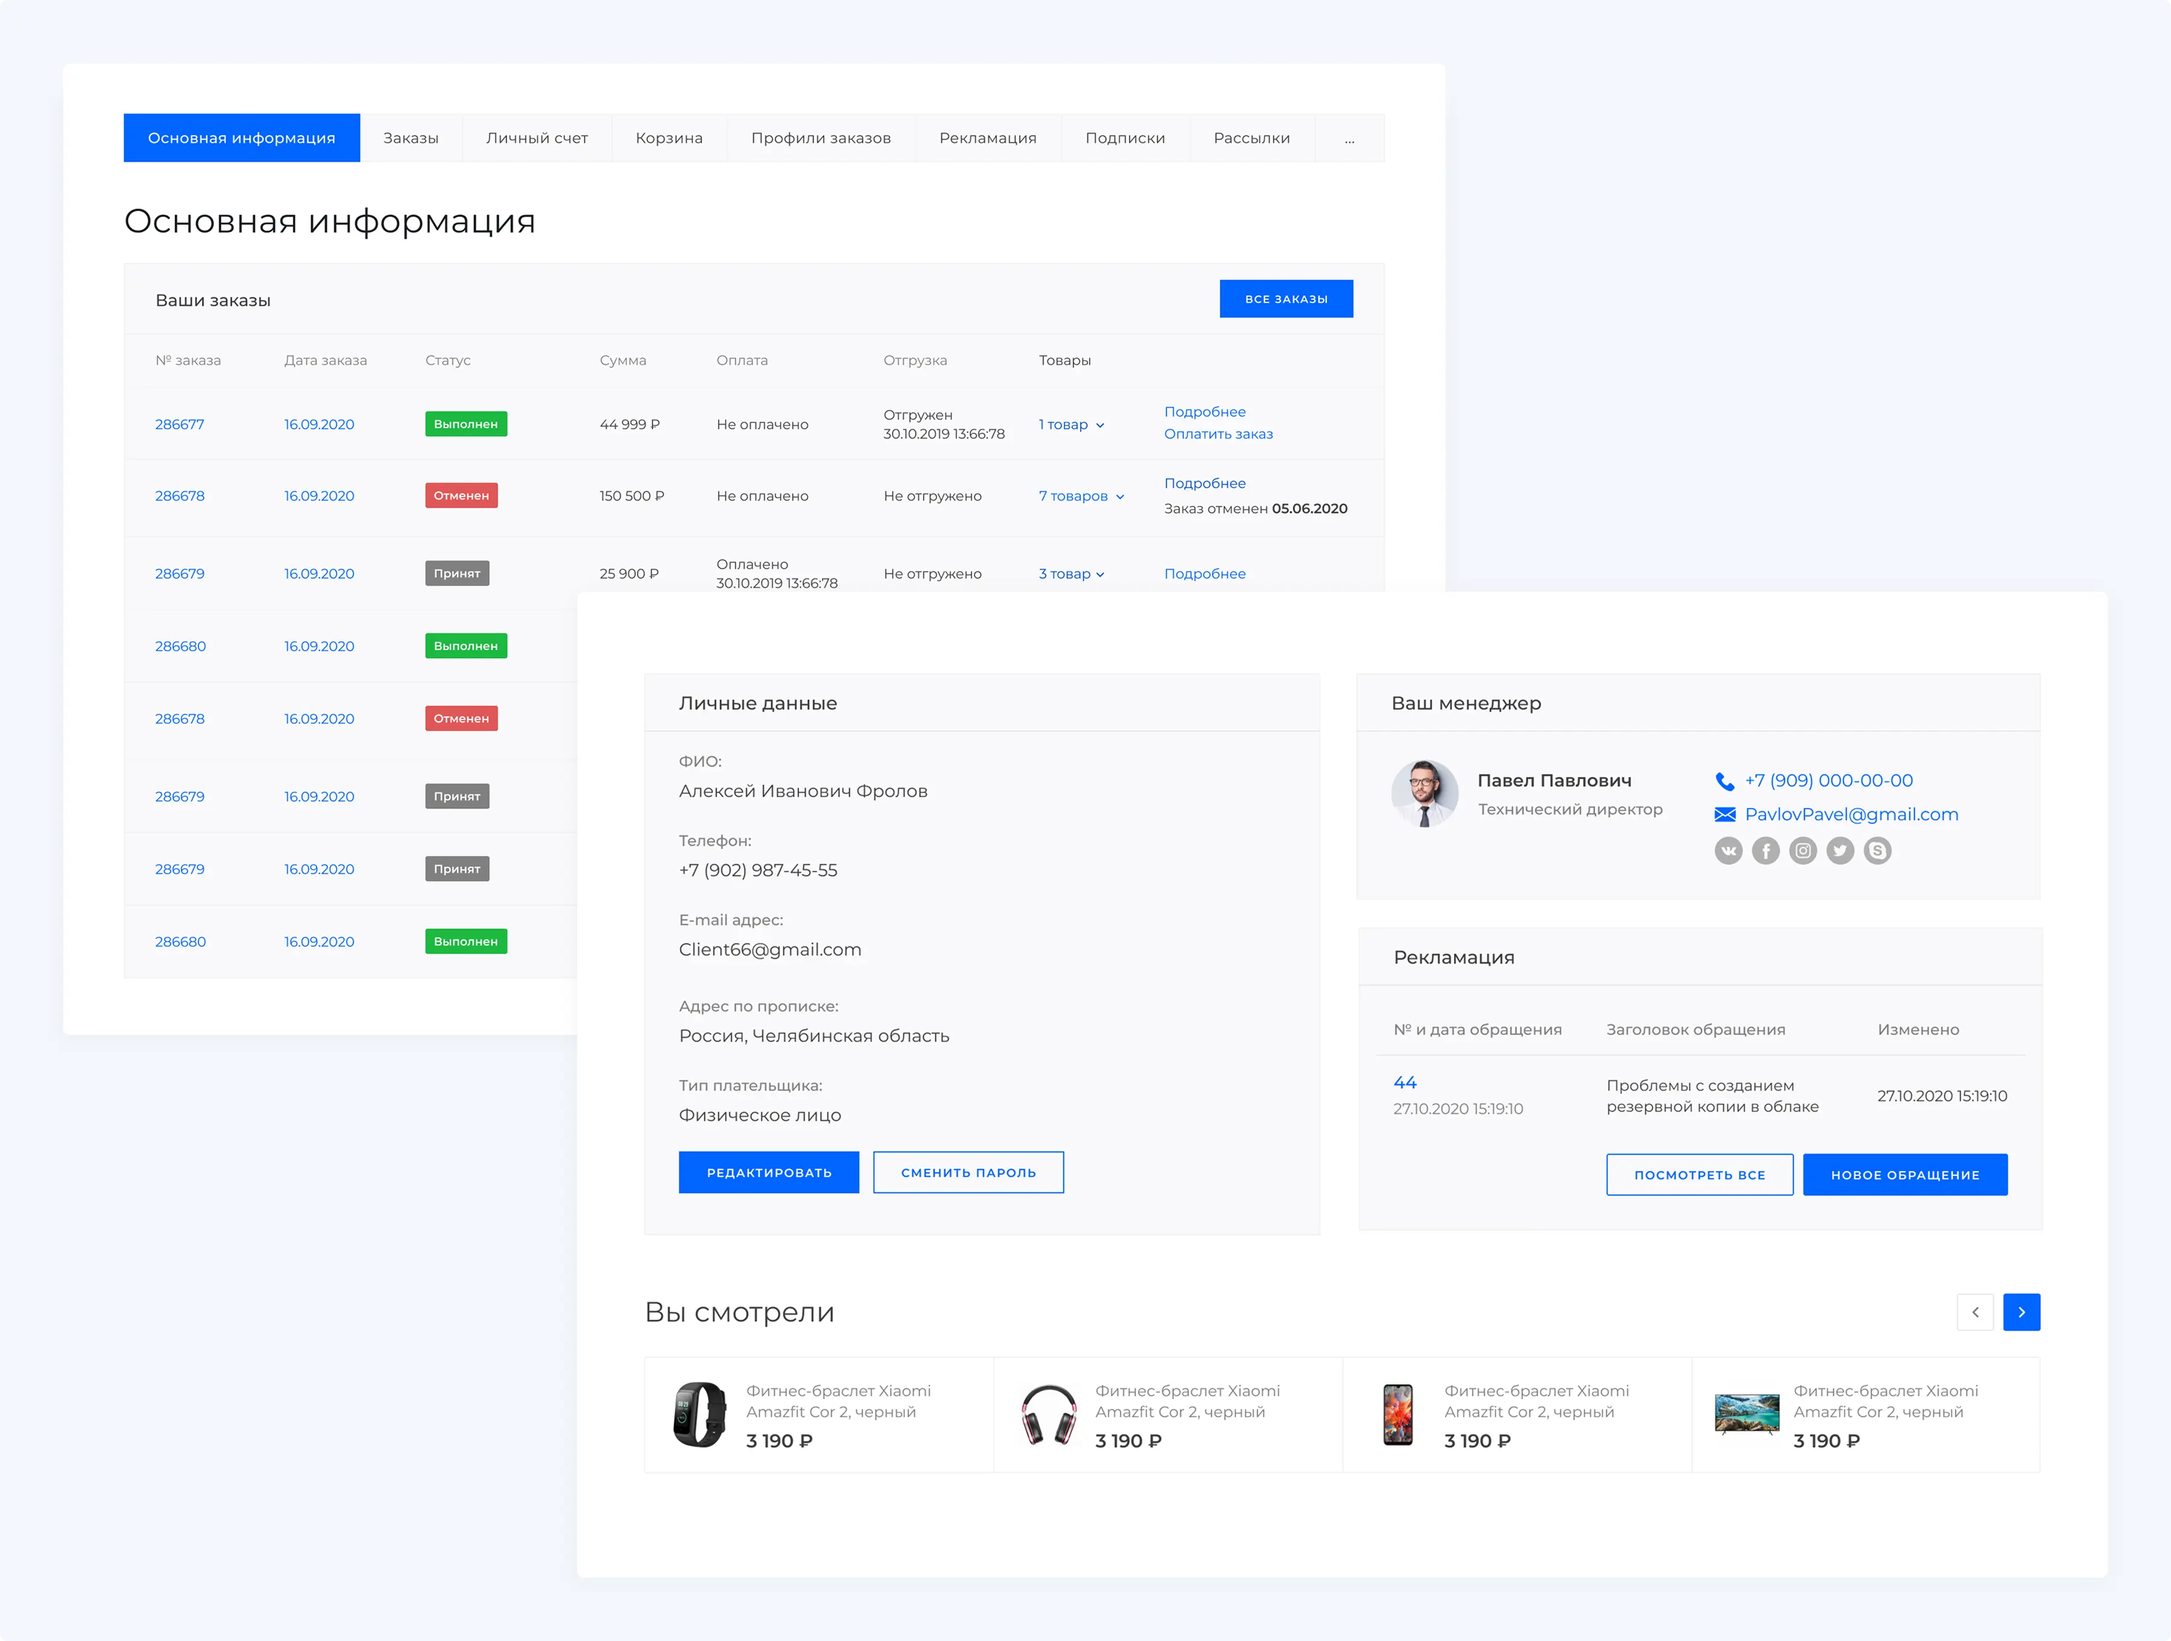This screenshot has height=1641, width=2171.
Task: Click the ВСЕ ЗАКАЗЫ button
Action: pos(1286,299)
